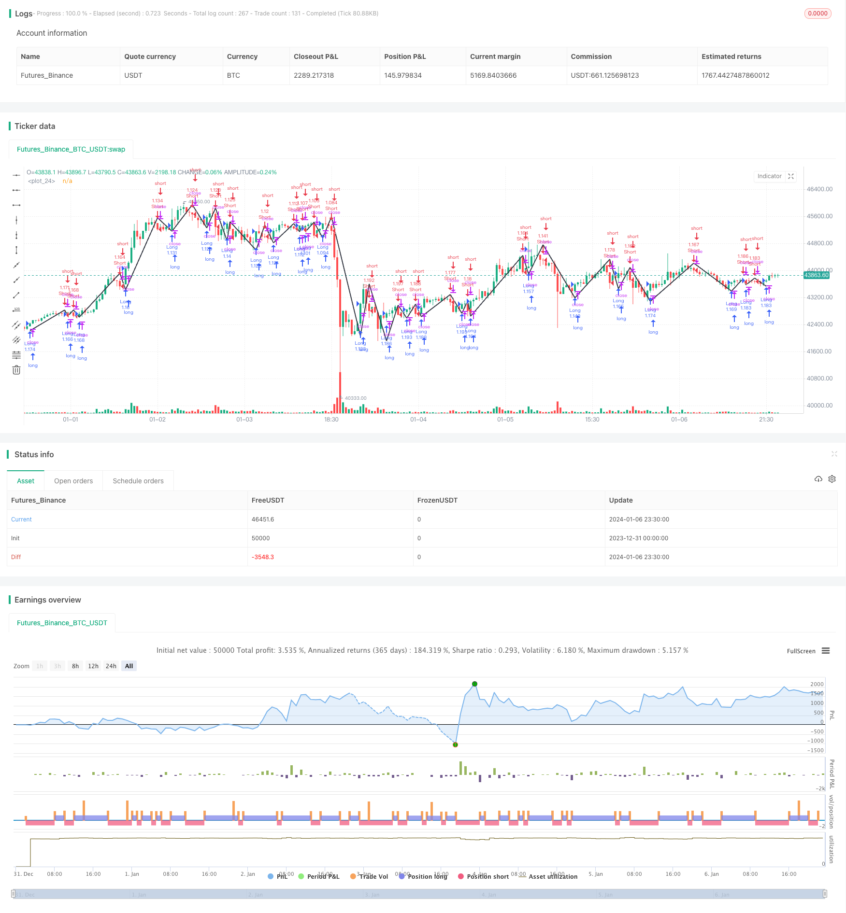The width and height of the screenshot is (846, 913).
Task: Collapse the Status info panel
Action: (x=834, y=454)
